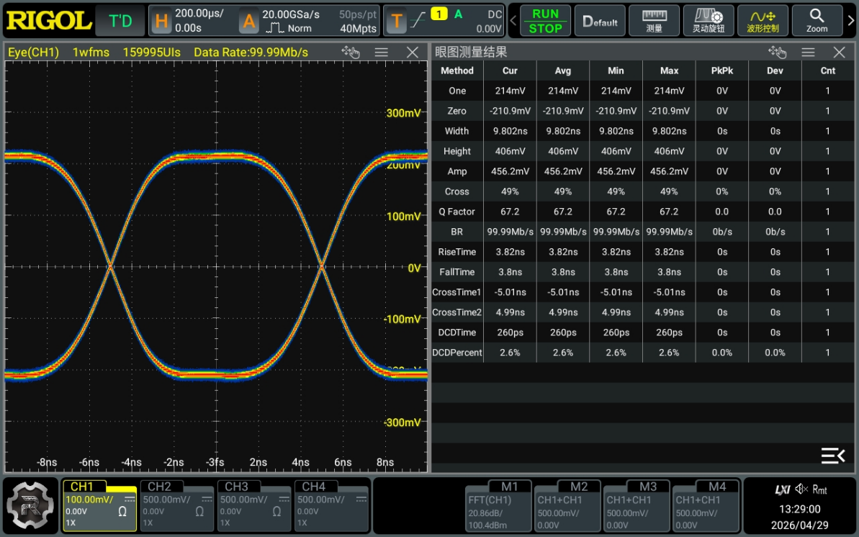This screenshot has width=859, height=537.
Task: Click the move icon in the Eye(CH1) window
Action: 351,52
